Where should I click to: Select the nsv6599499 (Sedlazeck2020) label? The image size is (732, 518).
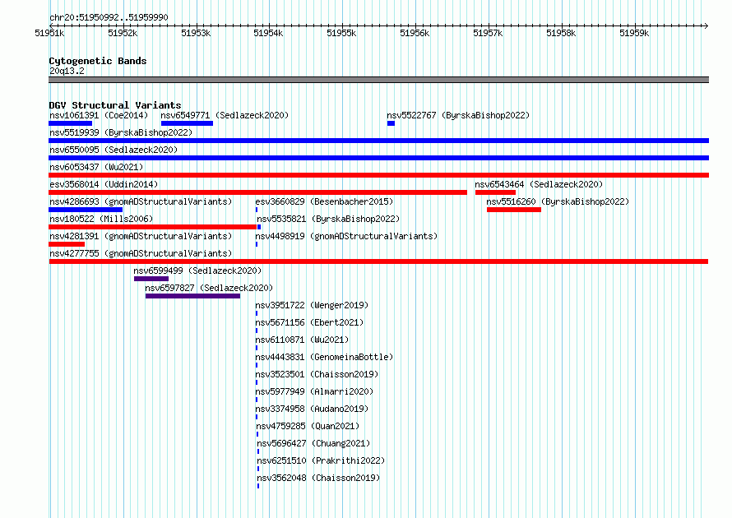(x=197, y=271)
